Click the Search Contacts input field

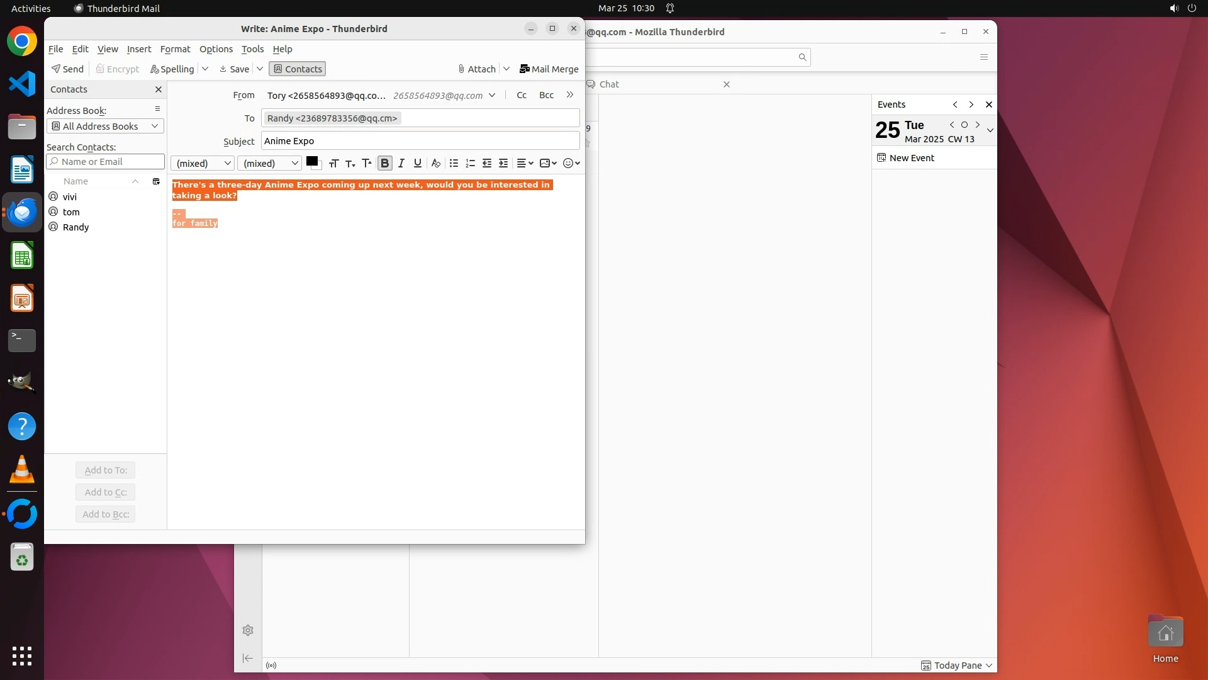coord(106,162)
